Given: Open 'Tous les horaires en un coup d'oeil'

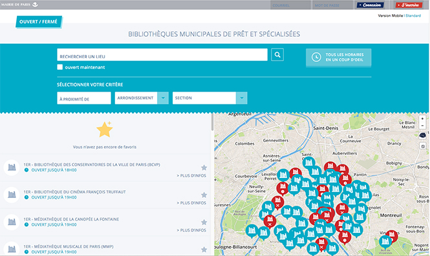Looking at the screenshot, I should (338, 57).
